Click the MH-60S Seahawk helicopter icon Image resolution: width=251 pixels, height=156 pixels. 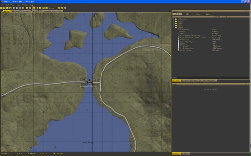coord(178,50)
